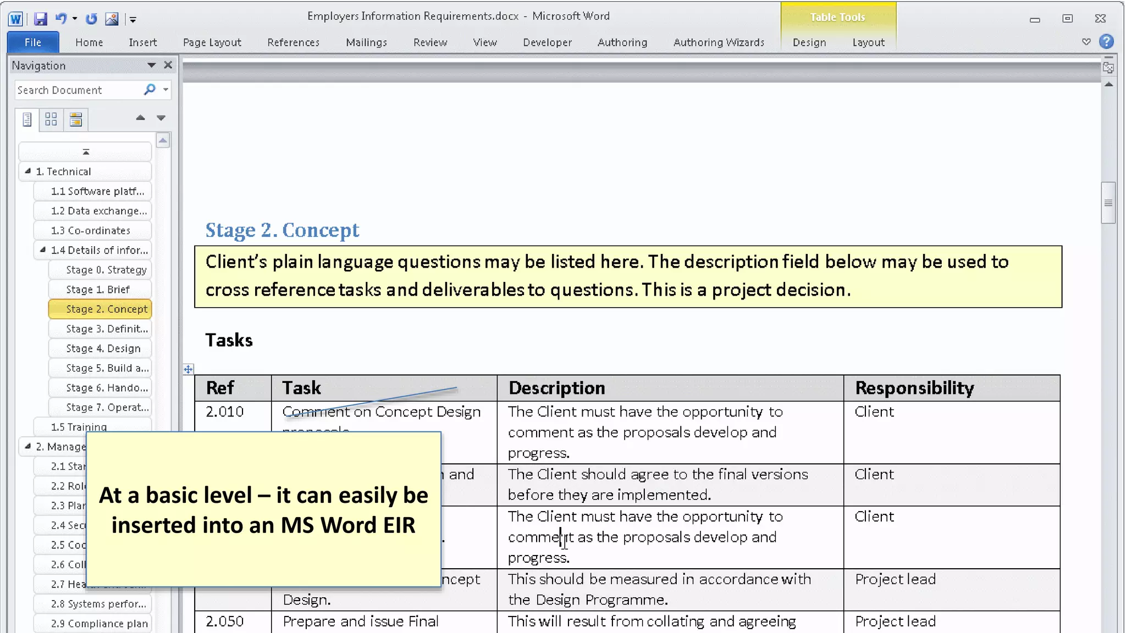1126x633 pixels.
Task: Minimize the ribbon with the chevron icon
Action: tap(1086, 42)
